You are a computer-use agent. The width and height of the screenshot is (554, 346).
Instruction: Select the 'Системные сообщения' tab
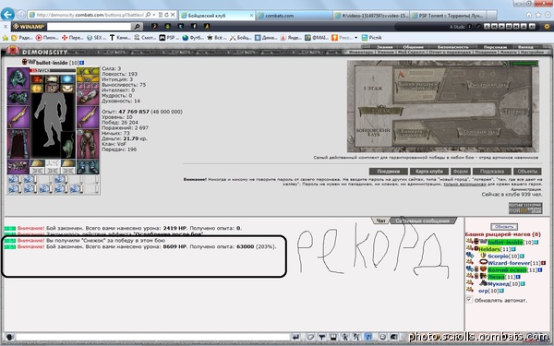pyautogui.click(x=423, y=221)
